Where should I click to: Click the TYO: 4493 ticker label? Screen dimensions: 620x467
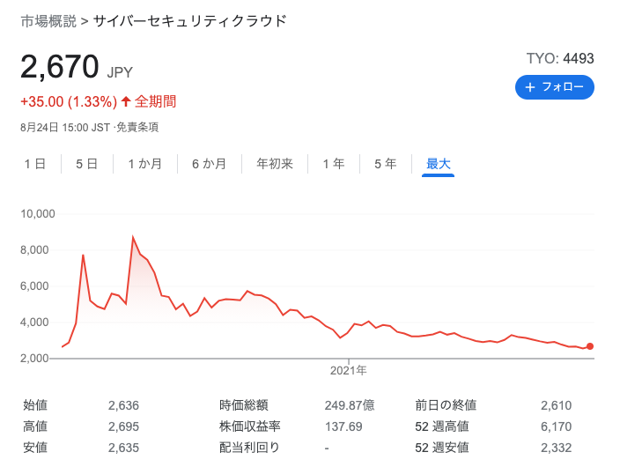tap(560, 58)
